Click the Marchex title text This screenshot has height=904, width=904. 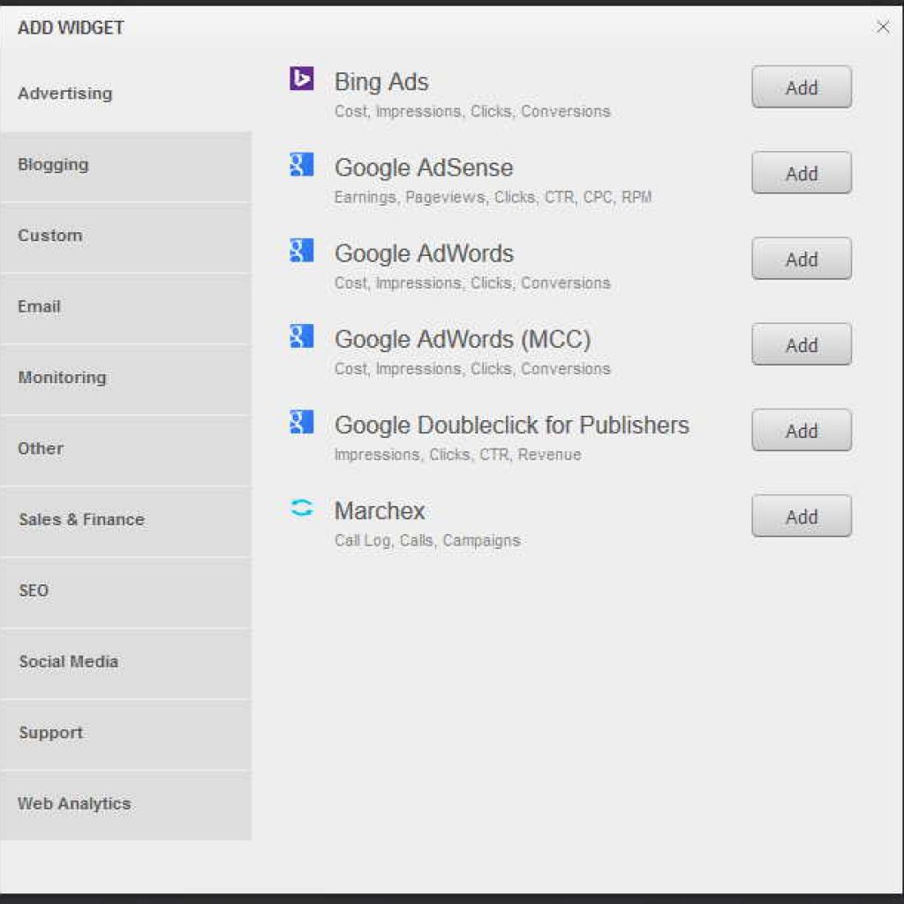coord(380,511)
